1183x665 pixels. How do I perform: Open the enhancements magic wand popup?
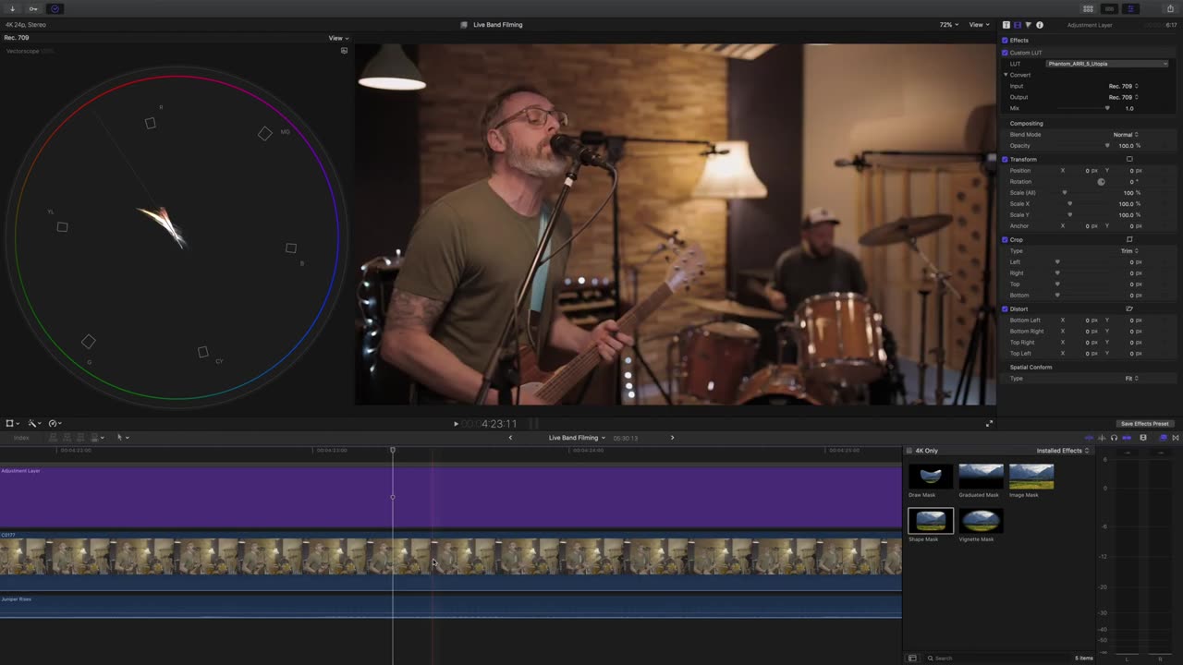click(x=33, y=423)
